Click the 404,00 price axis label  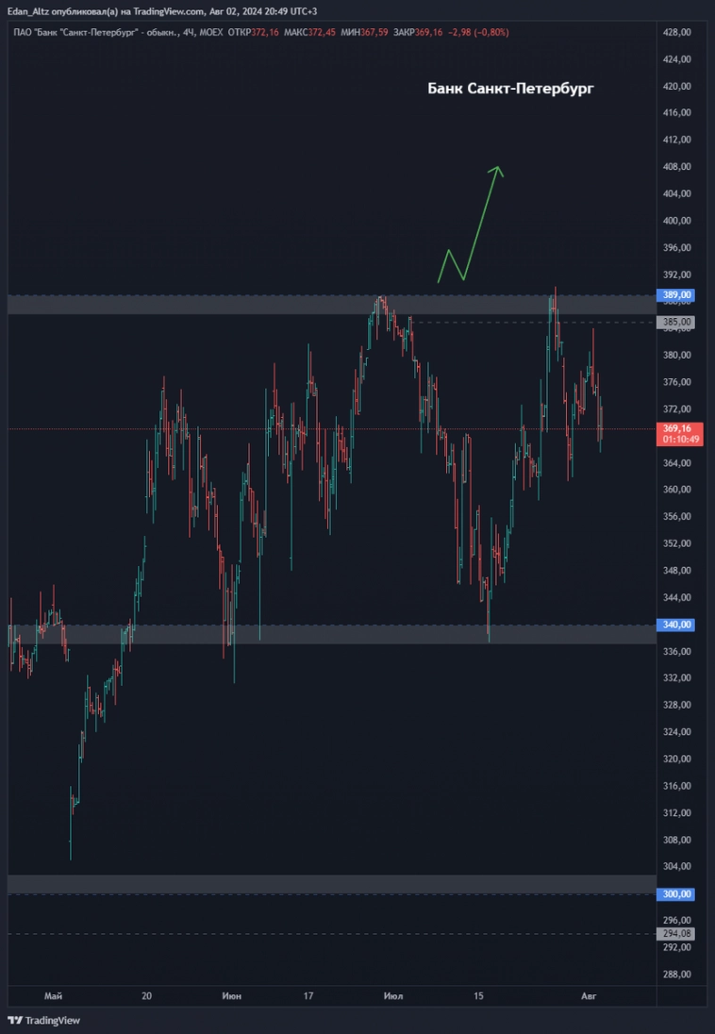pyautogui.click(x=677, y=194)
